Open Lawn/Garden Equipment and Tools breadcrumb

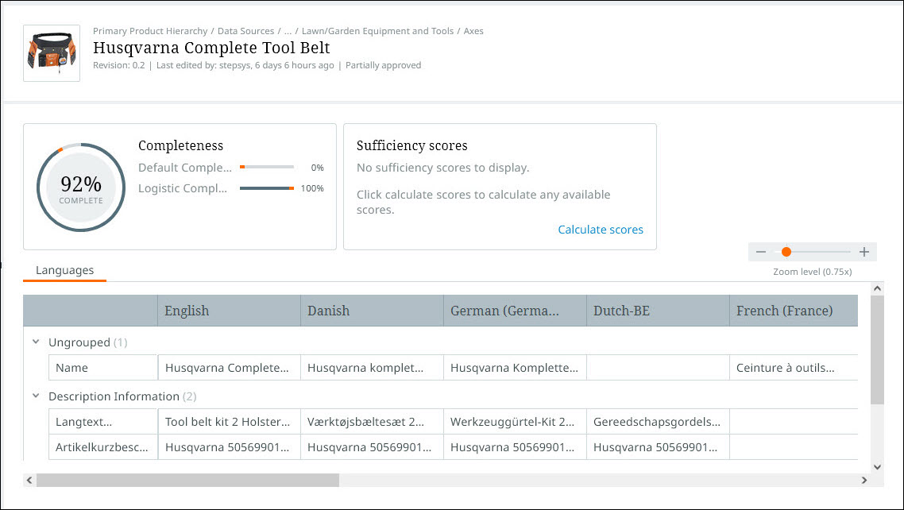(377, 31)
